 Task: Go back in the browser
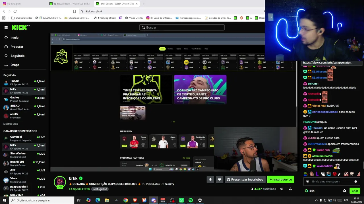pyautogui.click(x=4, y=11)
